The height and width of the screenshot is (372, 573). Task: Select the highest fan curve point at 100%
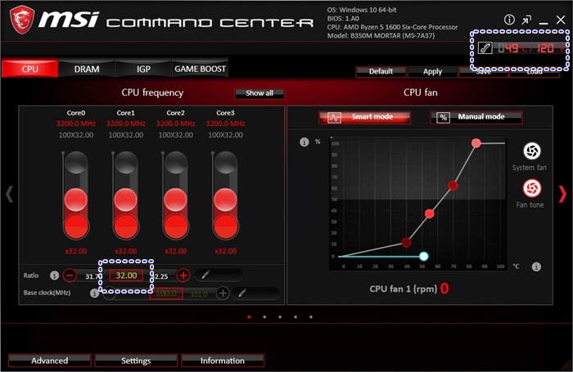(x=476, y=143)
